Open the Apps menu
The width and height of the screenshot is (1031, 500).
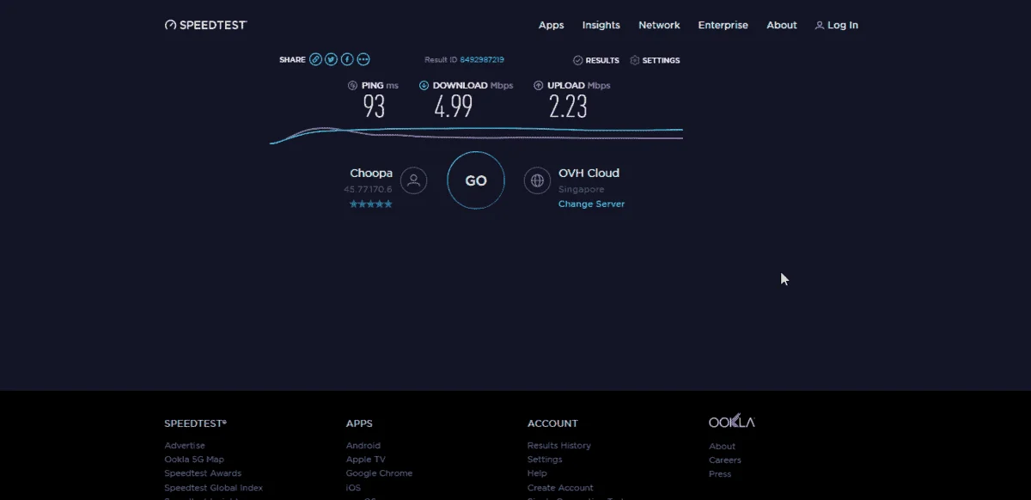552,25
